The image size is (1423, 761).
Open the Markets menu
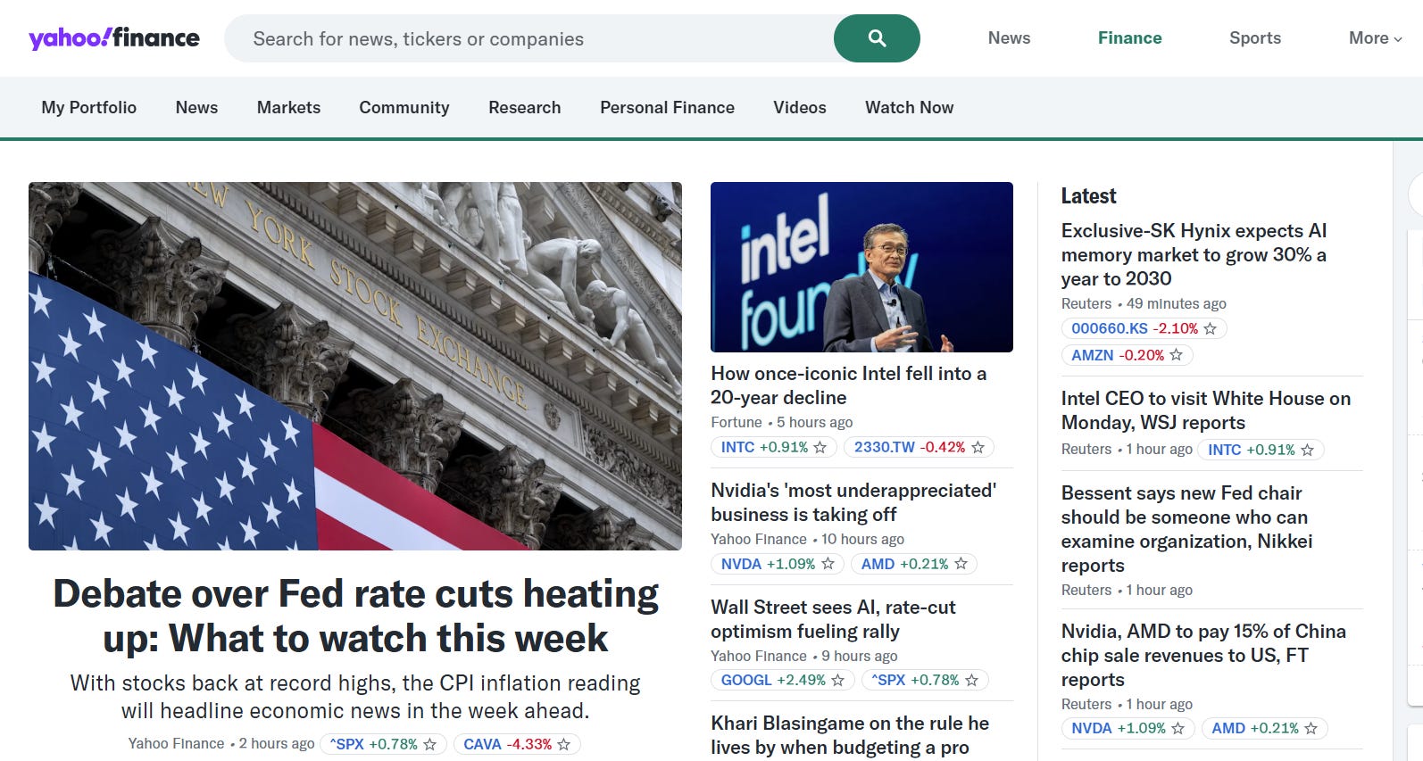coord(288,107)
